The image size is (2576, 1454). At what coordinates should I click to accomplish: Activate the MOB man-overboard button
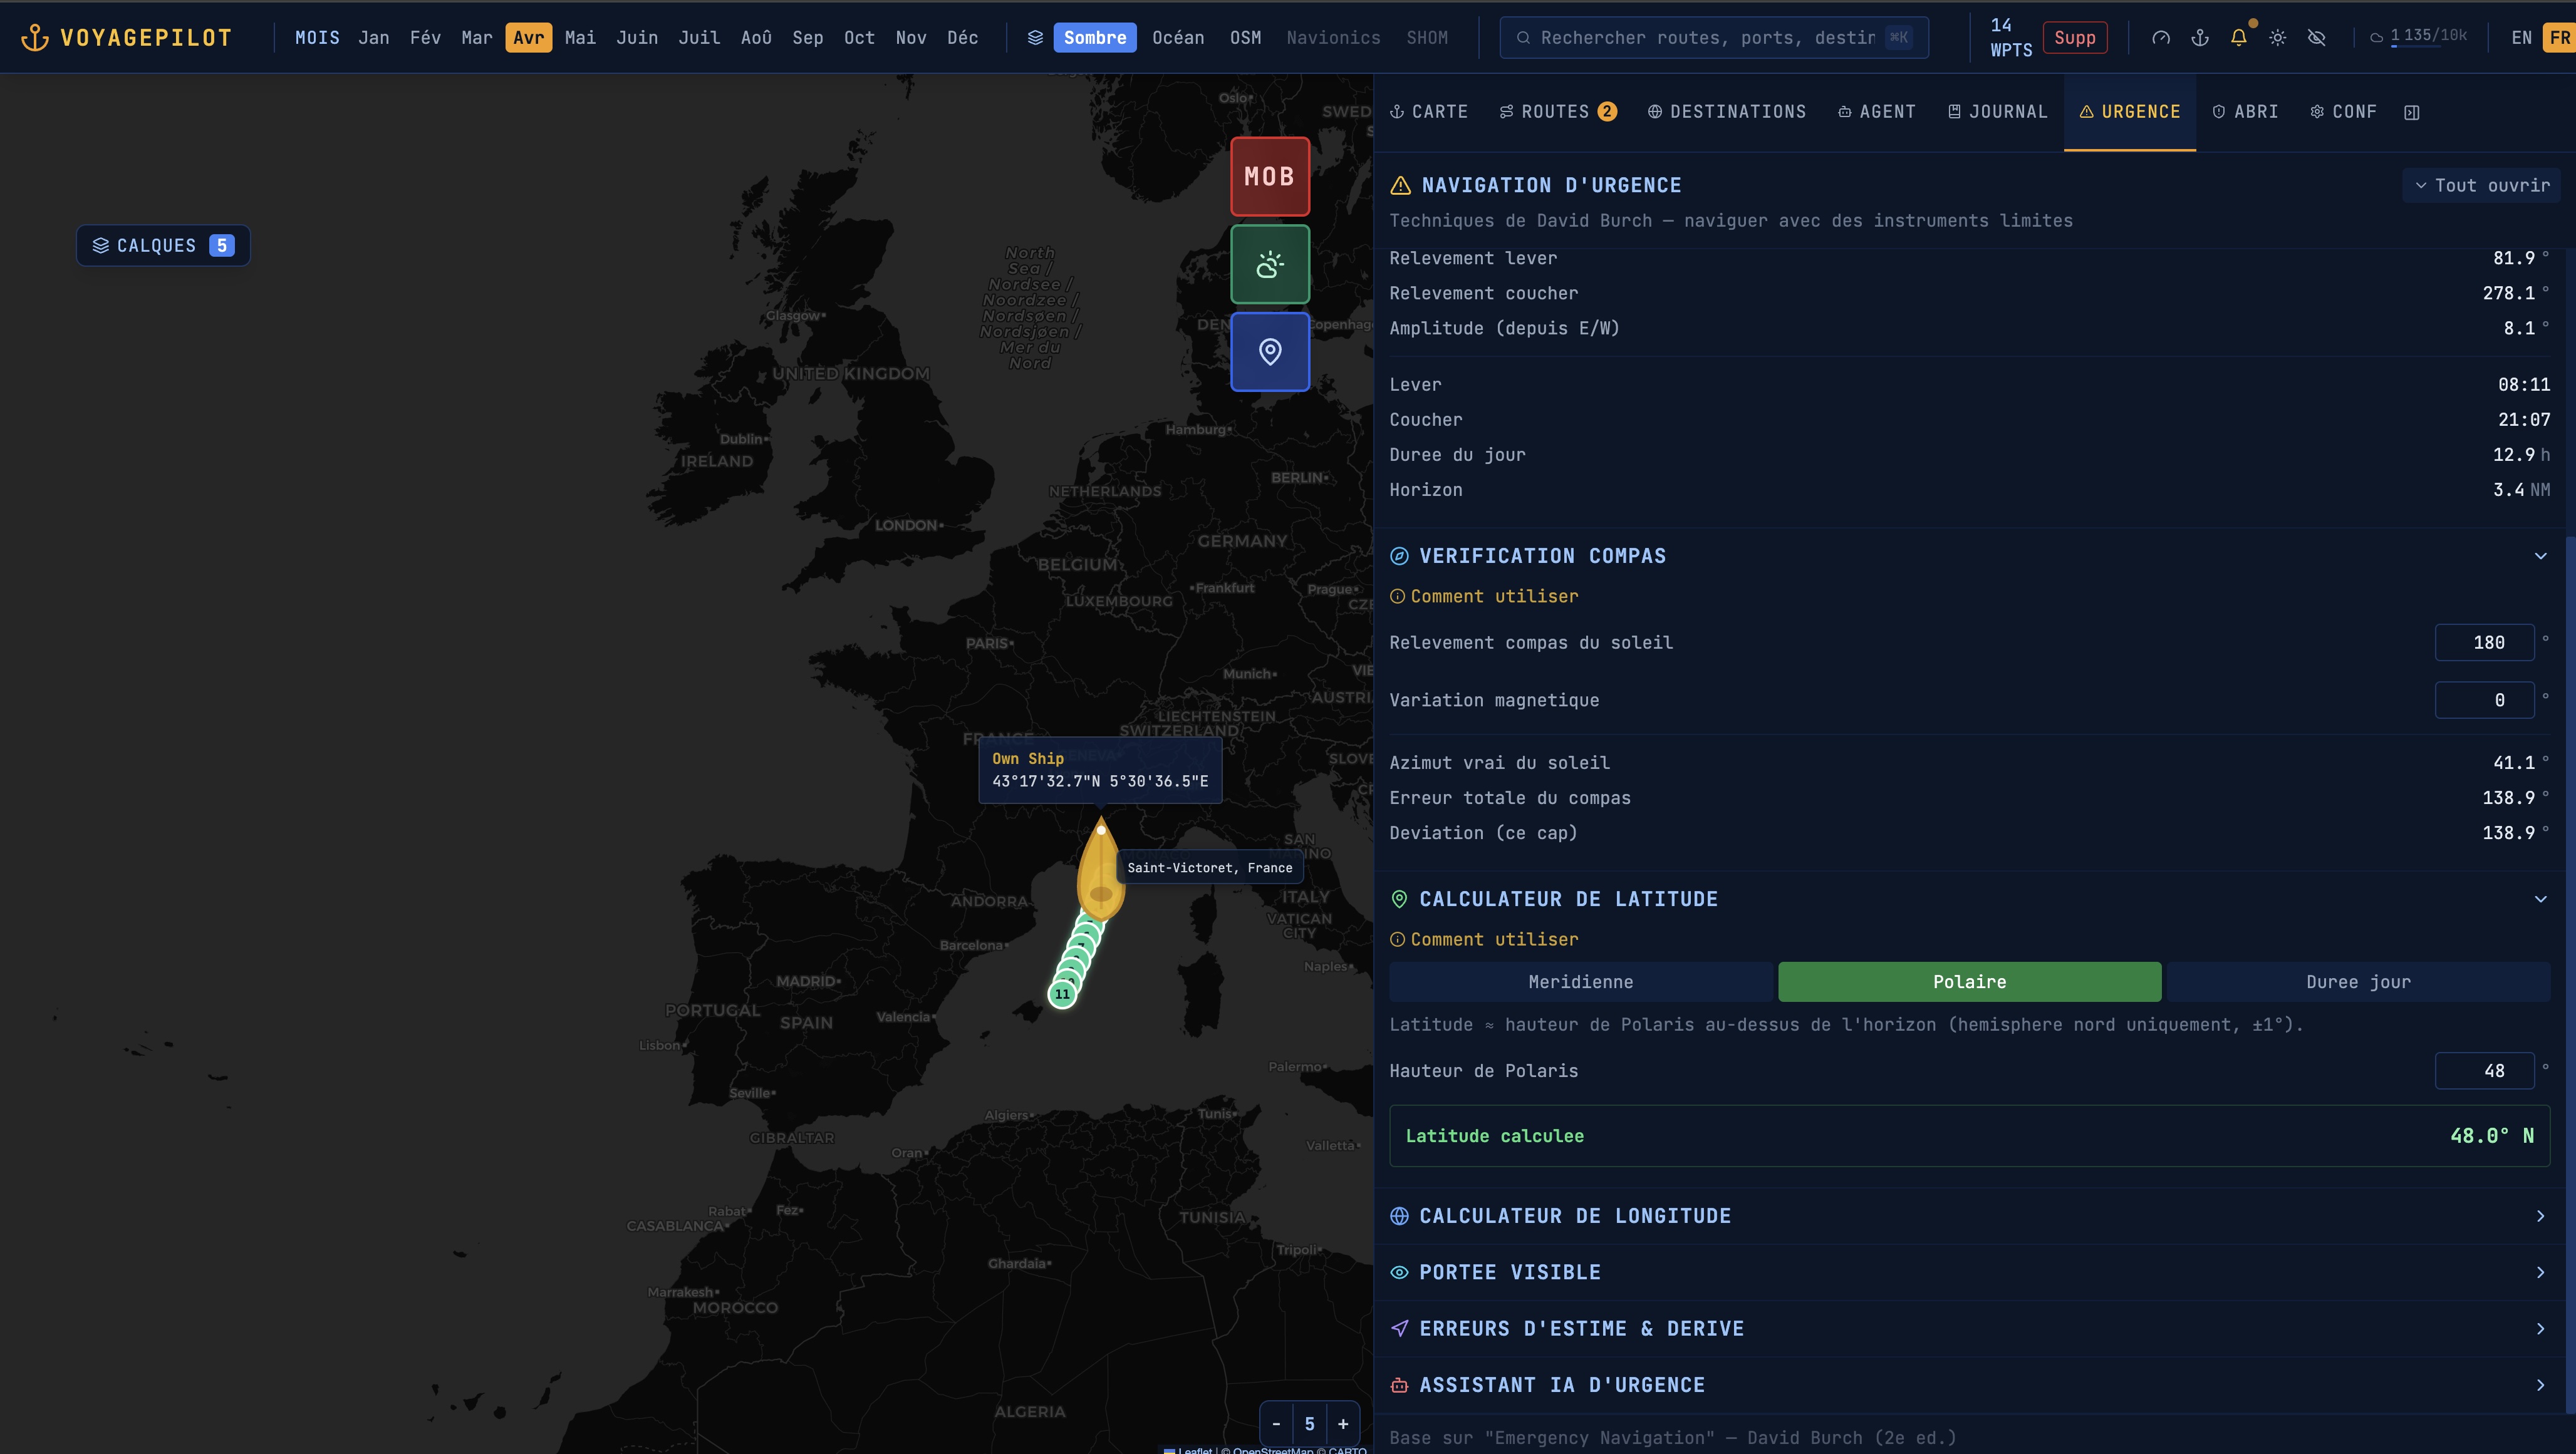click(x=1269, y=176)
